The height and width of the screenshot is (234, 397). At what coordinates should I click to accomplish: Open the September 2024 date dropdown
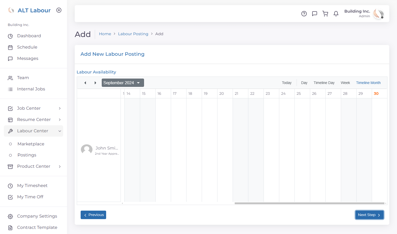(x=123, y=83)
